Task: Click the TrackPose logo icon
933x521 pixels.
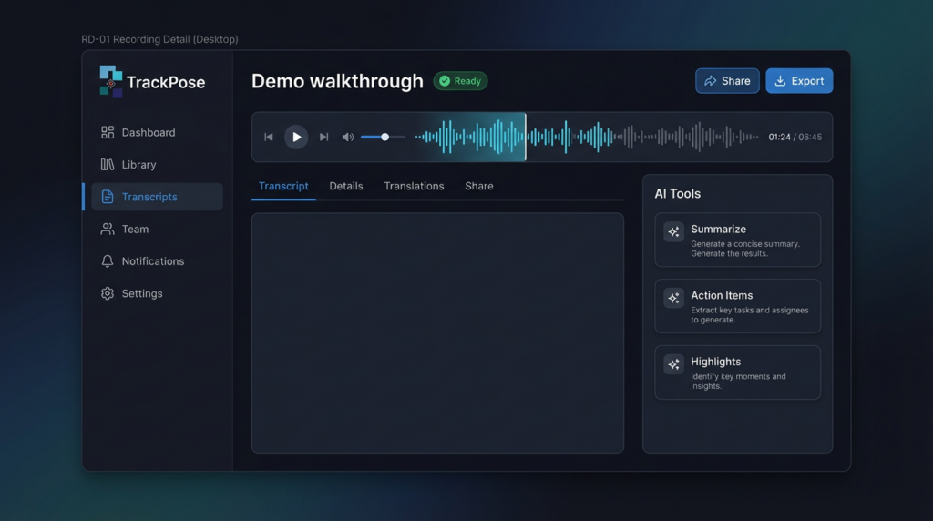Action: [x=110, y=81]
